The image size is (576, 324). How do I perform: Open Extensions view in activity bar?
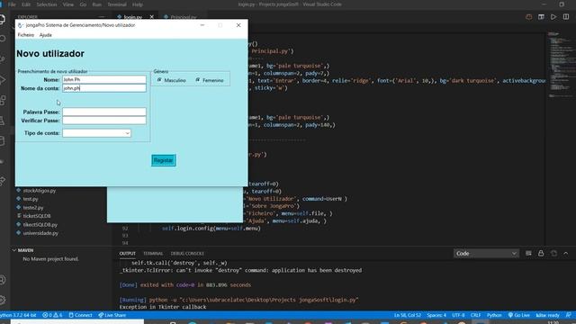coord(3,100)
